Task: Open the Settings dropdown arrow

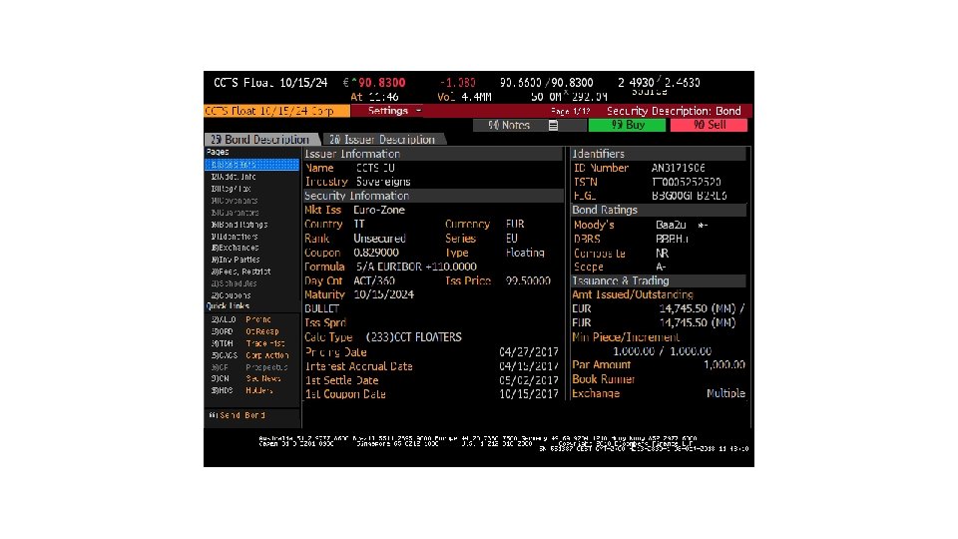Action: tap(418, 111)
